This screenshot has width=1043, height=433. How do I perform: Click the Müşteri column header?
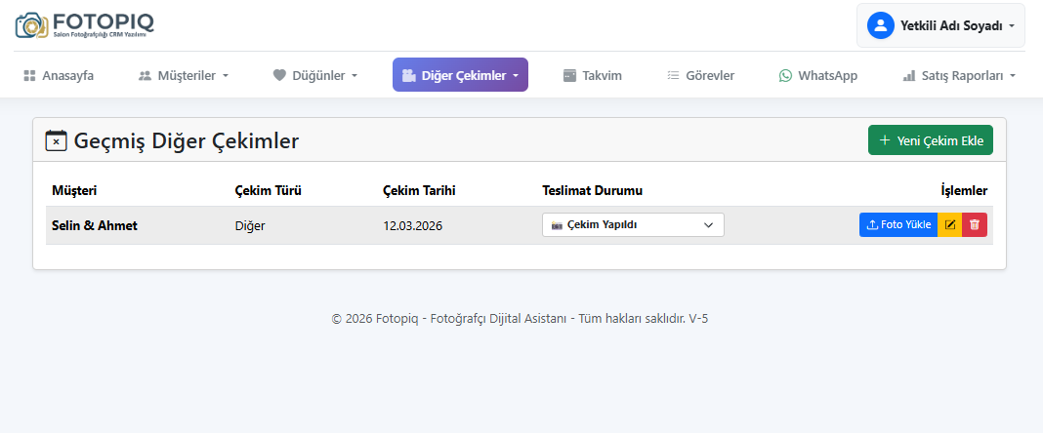74,190
